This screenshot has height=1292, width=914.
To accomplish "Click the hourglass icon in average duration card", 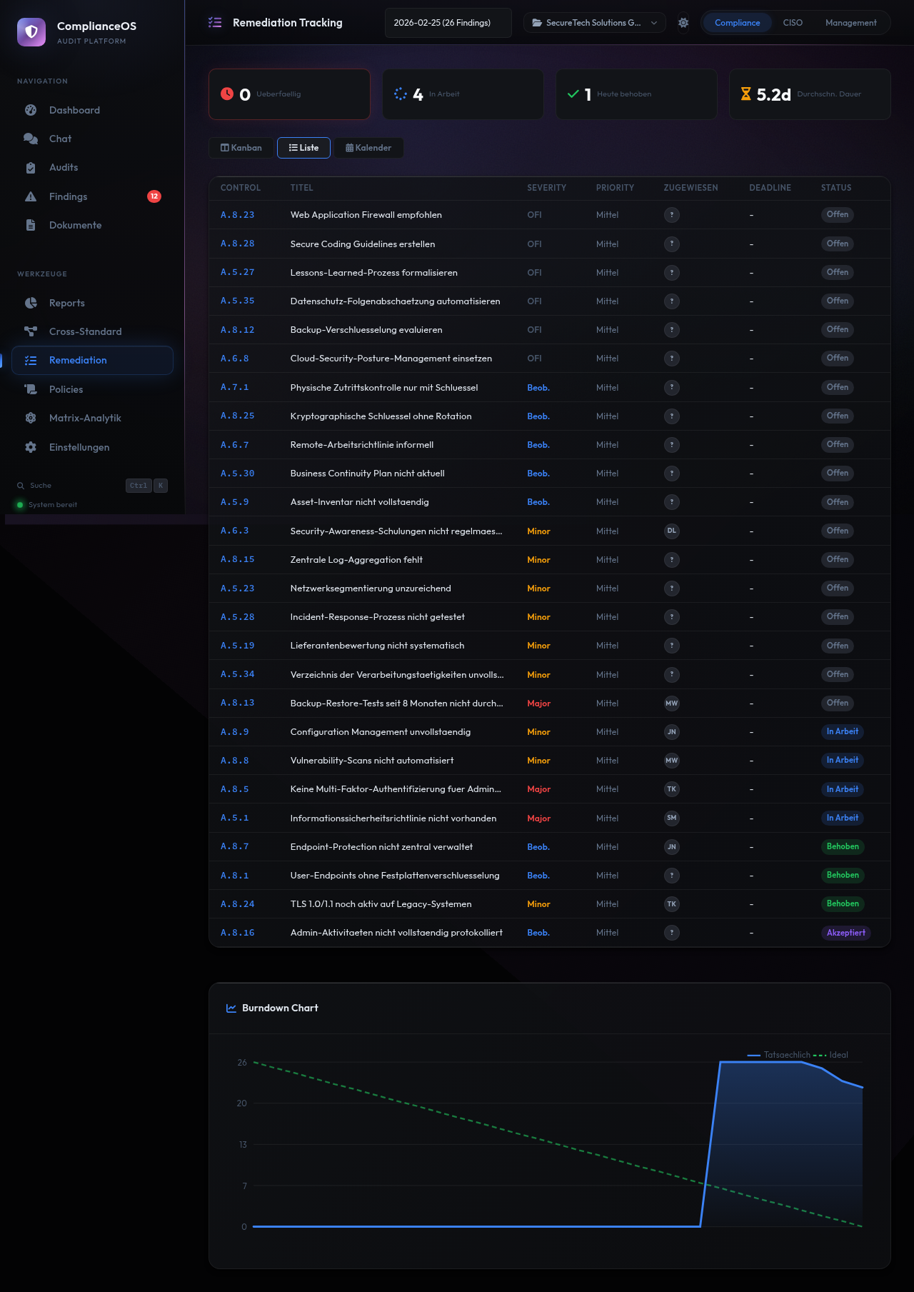I will coord(745,94).
